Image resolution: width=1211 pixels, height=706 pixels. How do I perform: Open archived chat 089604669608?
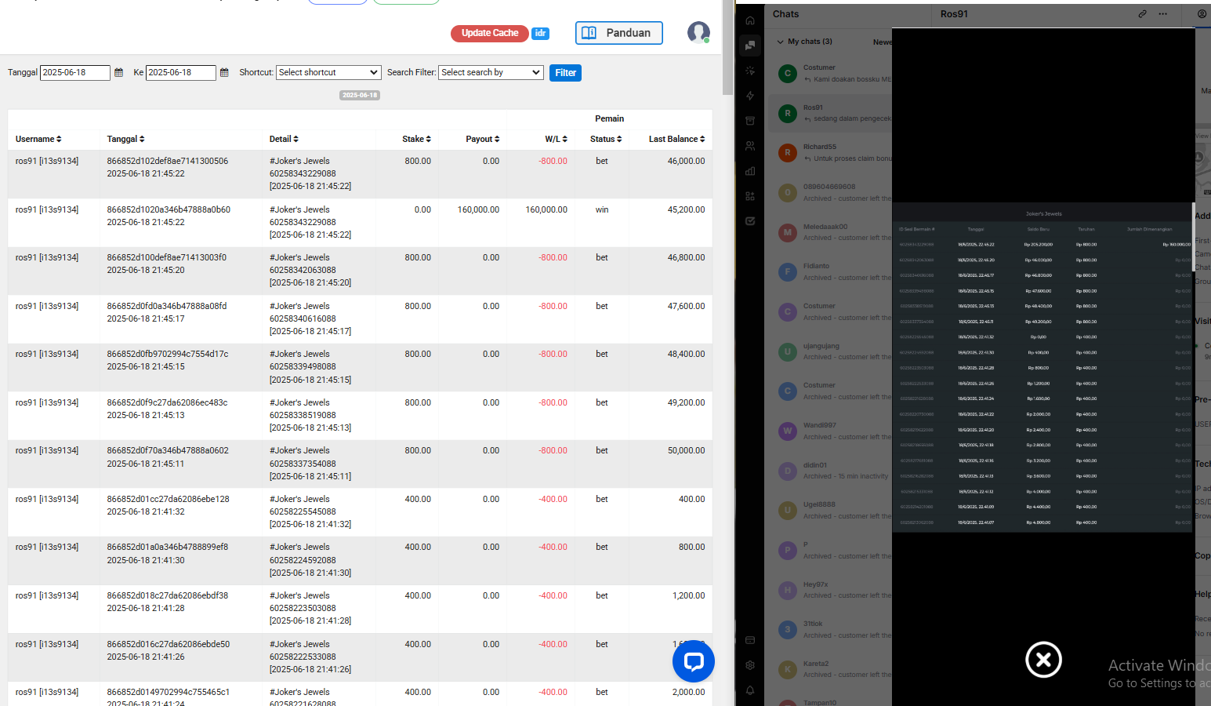[x=830, y=192]
